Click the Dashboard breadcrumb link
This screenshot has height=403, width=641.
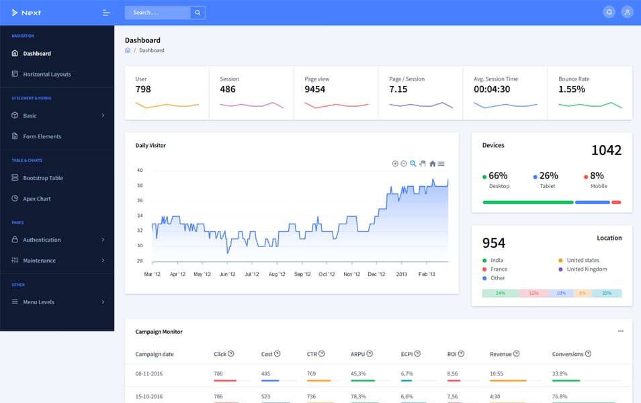pyautogui.click(x=152, y=50)
